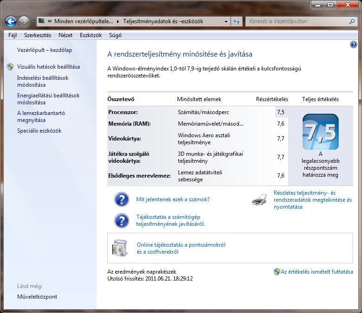Open 'Műveletközpont' under Lásd még

(37, 297)
